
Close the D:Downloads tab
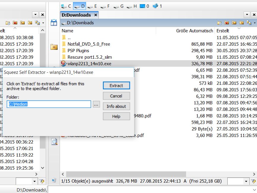coord(96,15)
